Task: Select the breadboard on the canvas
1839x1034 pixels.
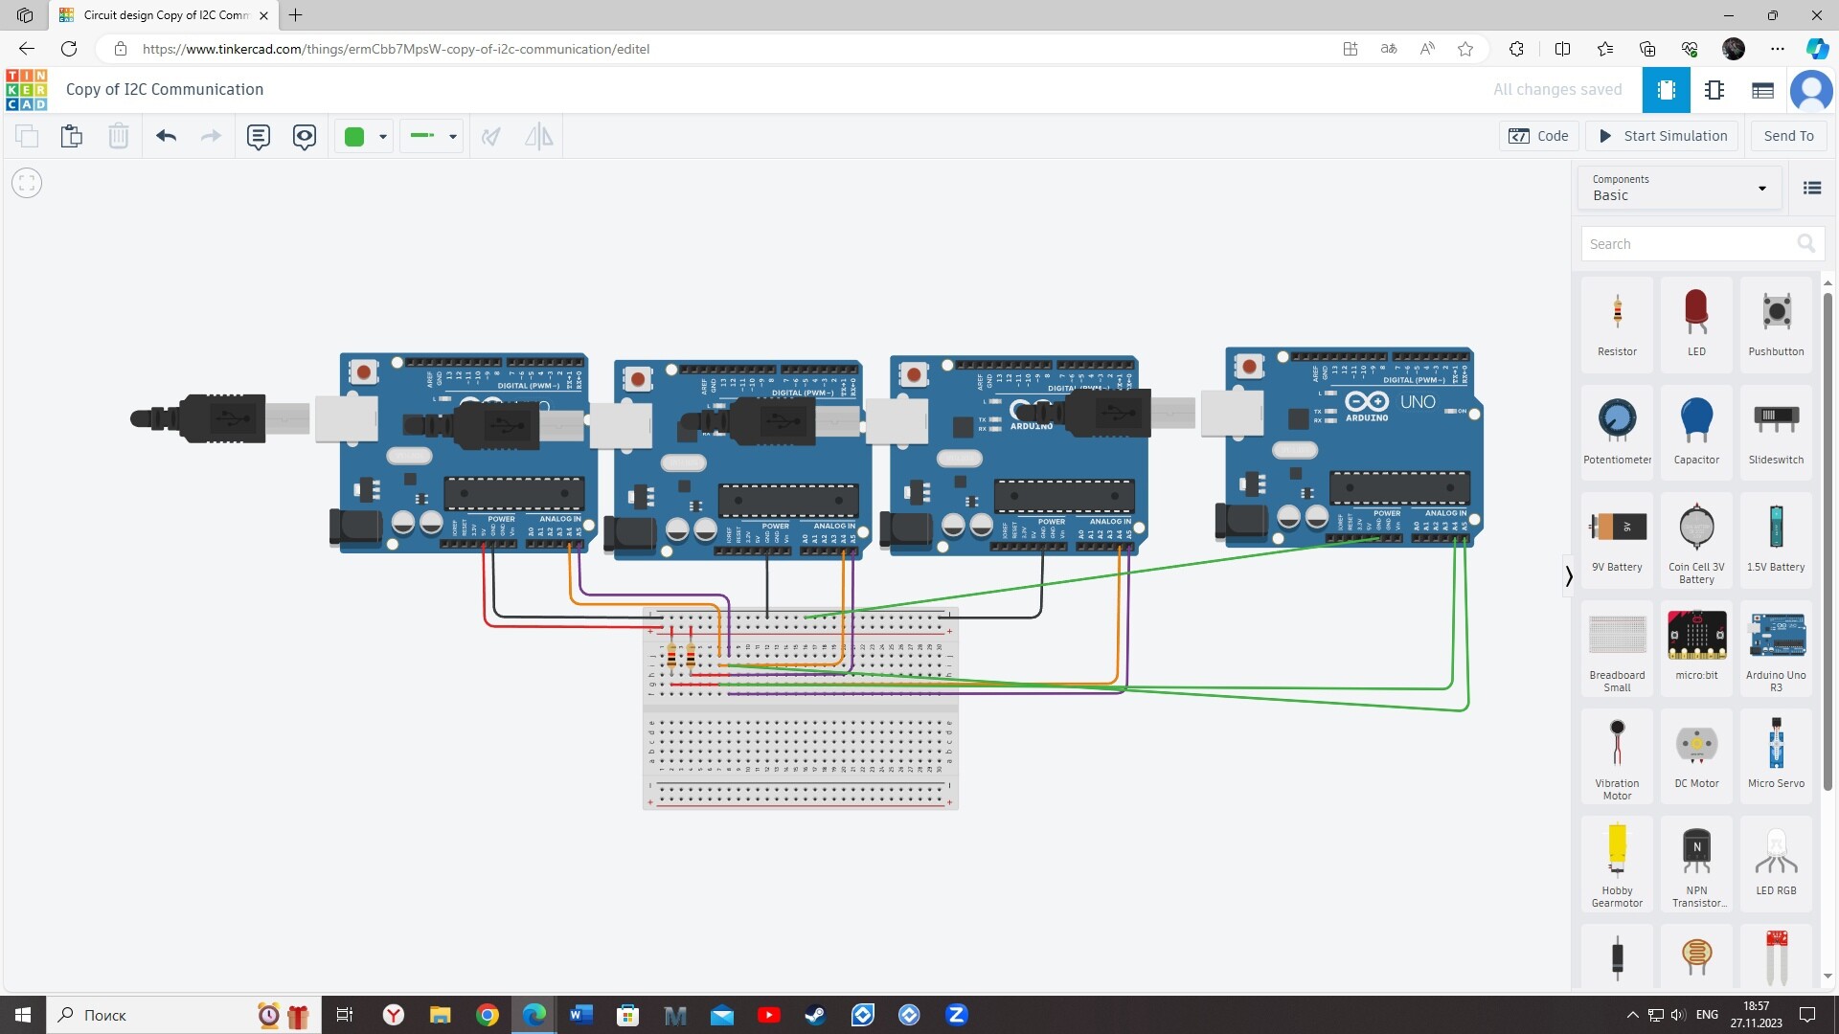Action: click(x=801, y=708)
